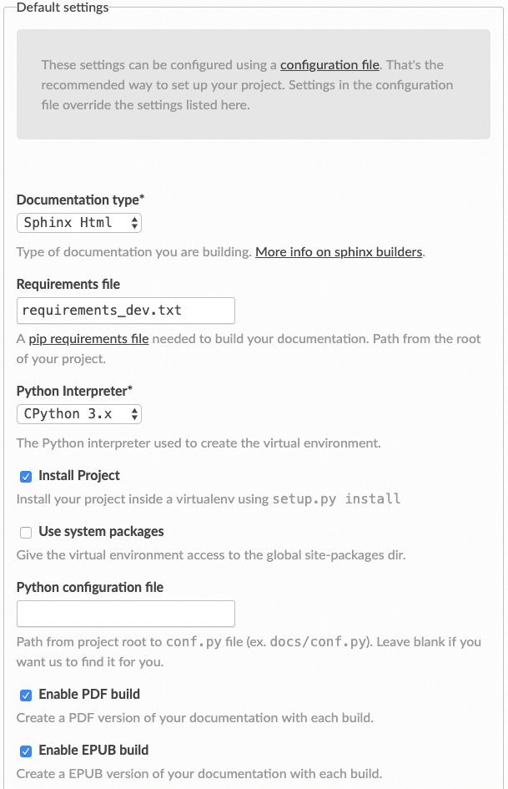This screenshot has width=508, height=789.
Task: Click the Python Interpreter field label
Action: 74,391
